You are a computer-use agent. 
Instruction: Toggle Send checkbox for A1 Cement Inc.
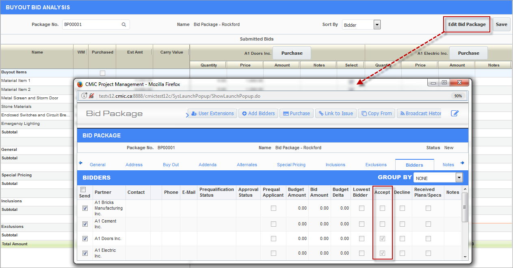coord(85,224)
